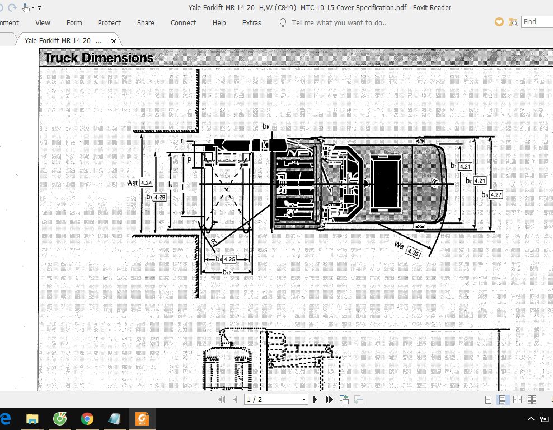Image resolution: width=553 pixels, height=430 pixels.
Task: Open the quick toolbar customize chevron
Action: point(39,7)
